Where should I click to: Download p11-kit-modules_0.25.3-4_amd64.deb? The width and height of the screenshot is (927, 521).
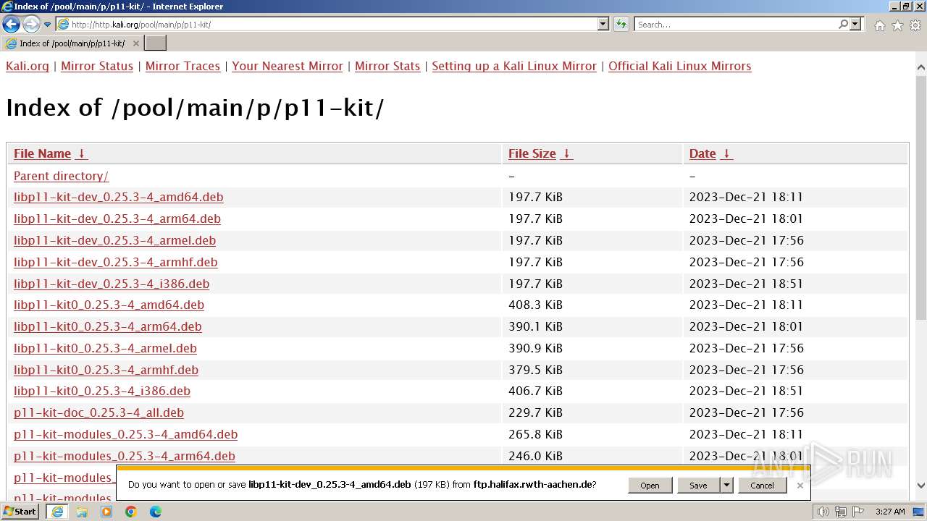click(x=125, y=434)
